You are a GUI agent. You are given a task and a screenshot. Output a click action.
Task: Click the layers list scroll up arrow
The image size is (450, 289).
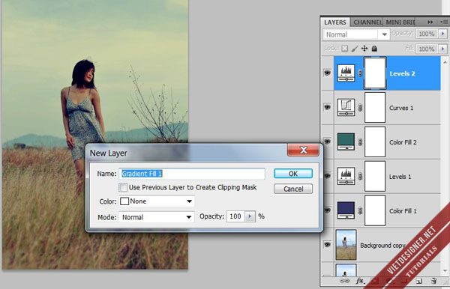click(x=445, y=61)
